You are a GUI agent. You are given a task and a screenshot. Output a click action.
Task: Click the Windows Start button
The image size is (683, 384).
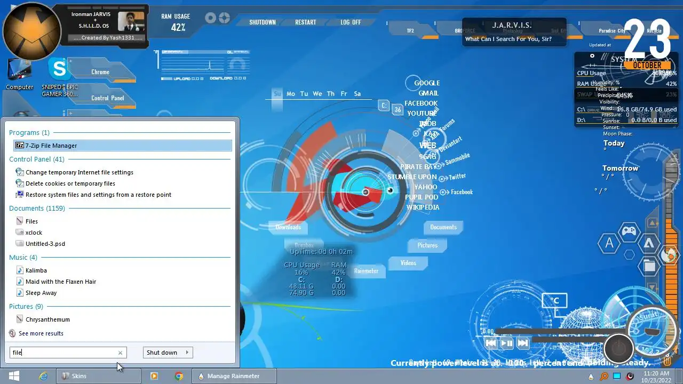tap(14, 376)
